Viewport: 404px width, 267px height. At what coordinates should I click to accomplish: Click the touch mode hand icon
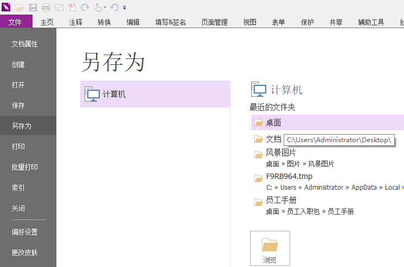[98, 8]
